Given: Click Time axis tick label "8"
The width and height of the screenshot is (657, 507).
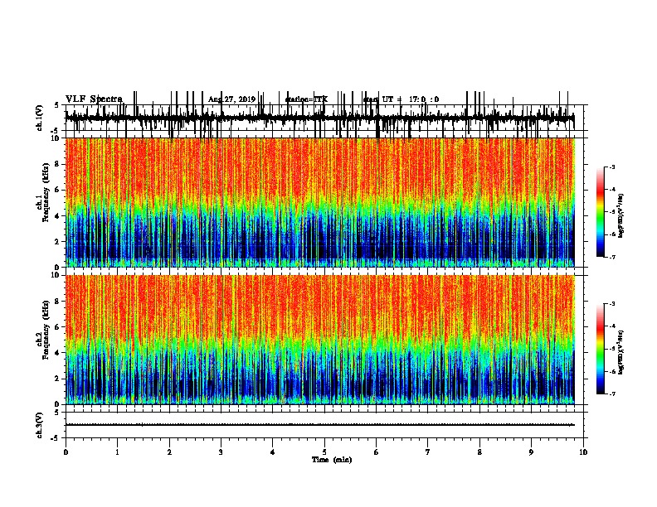Looking at the screenshot, I should tap(479, 451).
